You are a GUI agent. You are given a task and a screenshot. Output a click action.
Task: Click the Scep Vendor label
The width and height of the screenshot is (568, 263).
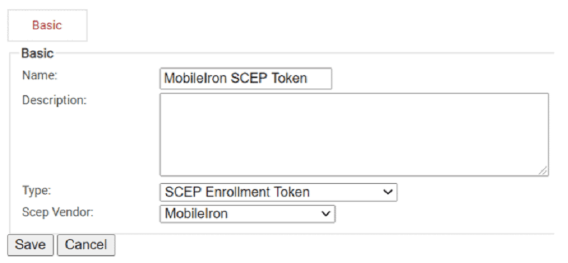coord(57,212)
